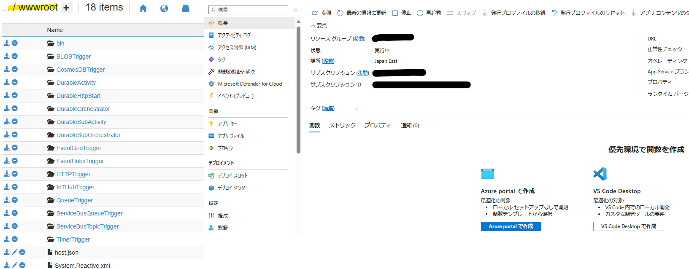Download the bin folder
Image resolution: width=689 pixels, height=269 pixels.
pos(7,43)
